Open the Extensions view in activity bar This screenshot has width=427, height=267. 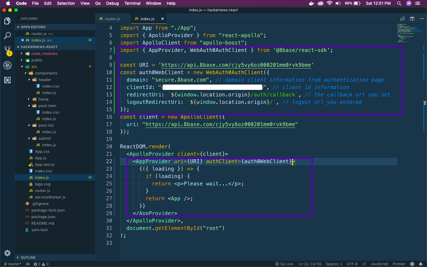7,80
